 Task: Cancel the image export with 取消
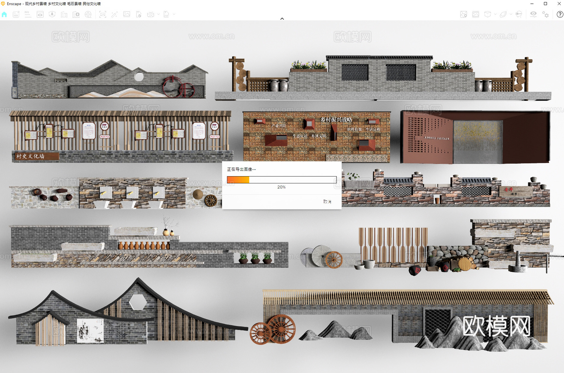pyautogui.click(x=327, y=202)
